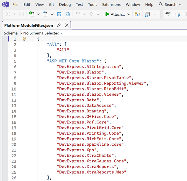Image resolution: width=187 pixels, height=181 pixels.
Task: Click the "DevExpress.Office.Core" string
Action: [86, 117]
